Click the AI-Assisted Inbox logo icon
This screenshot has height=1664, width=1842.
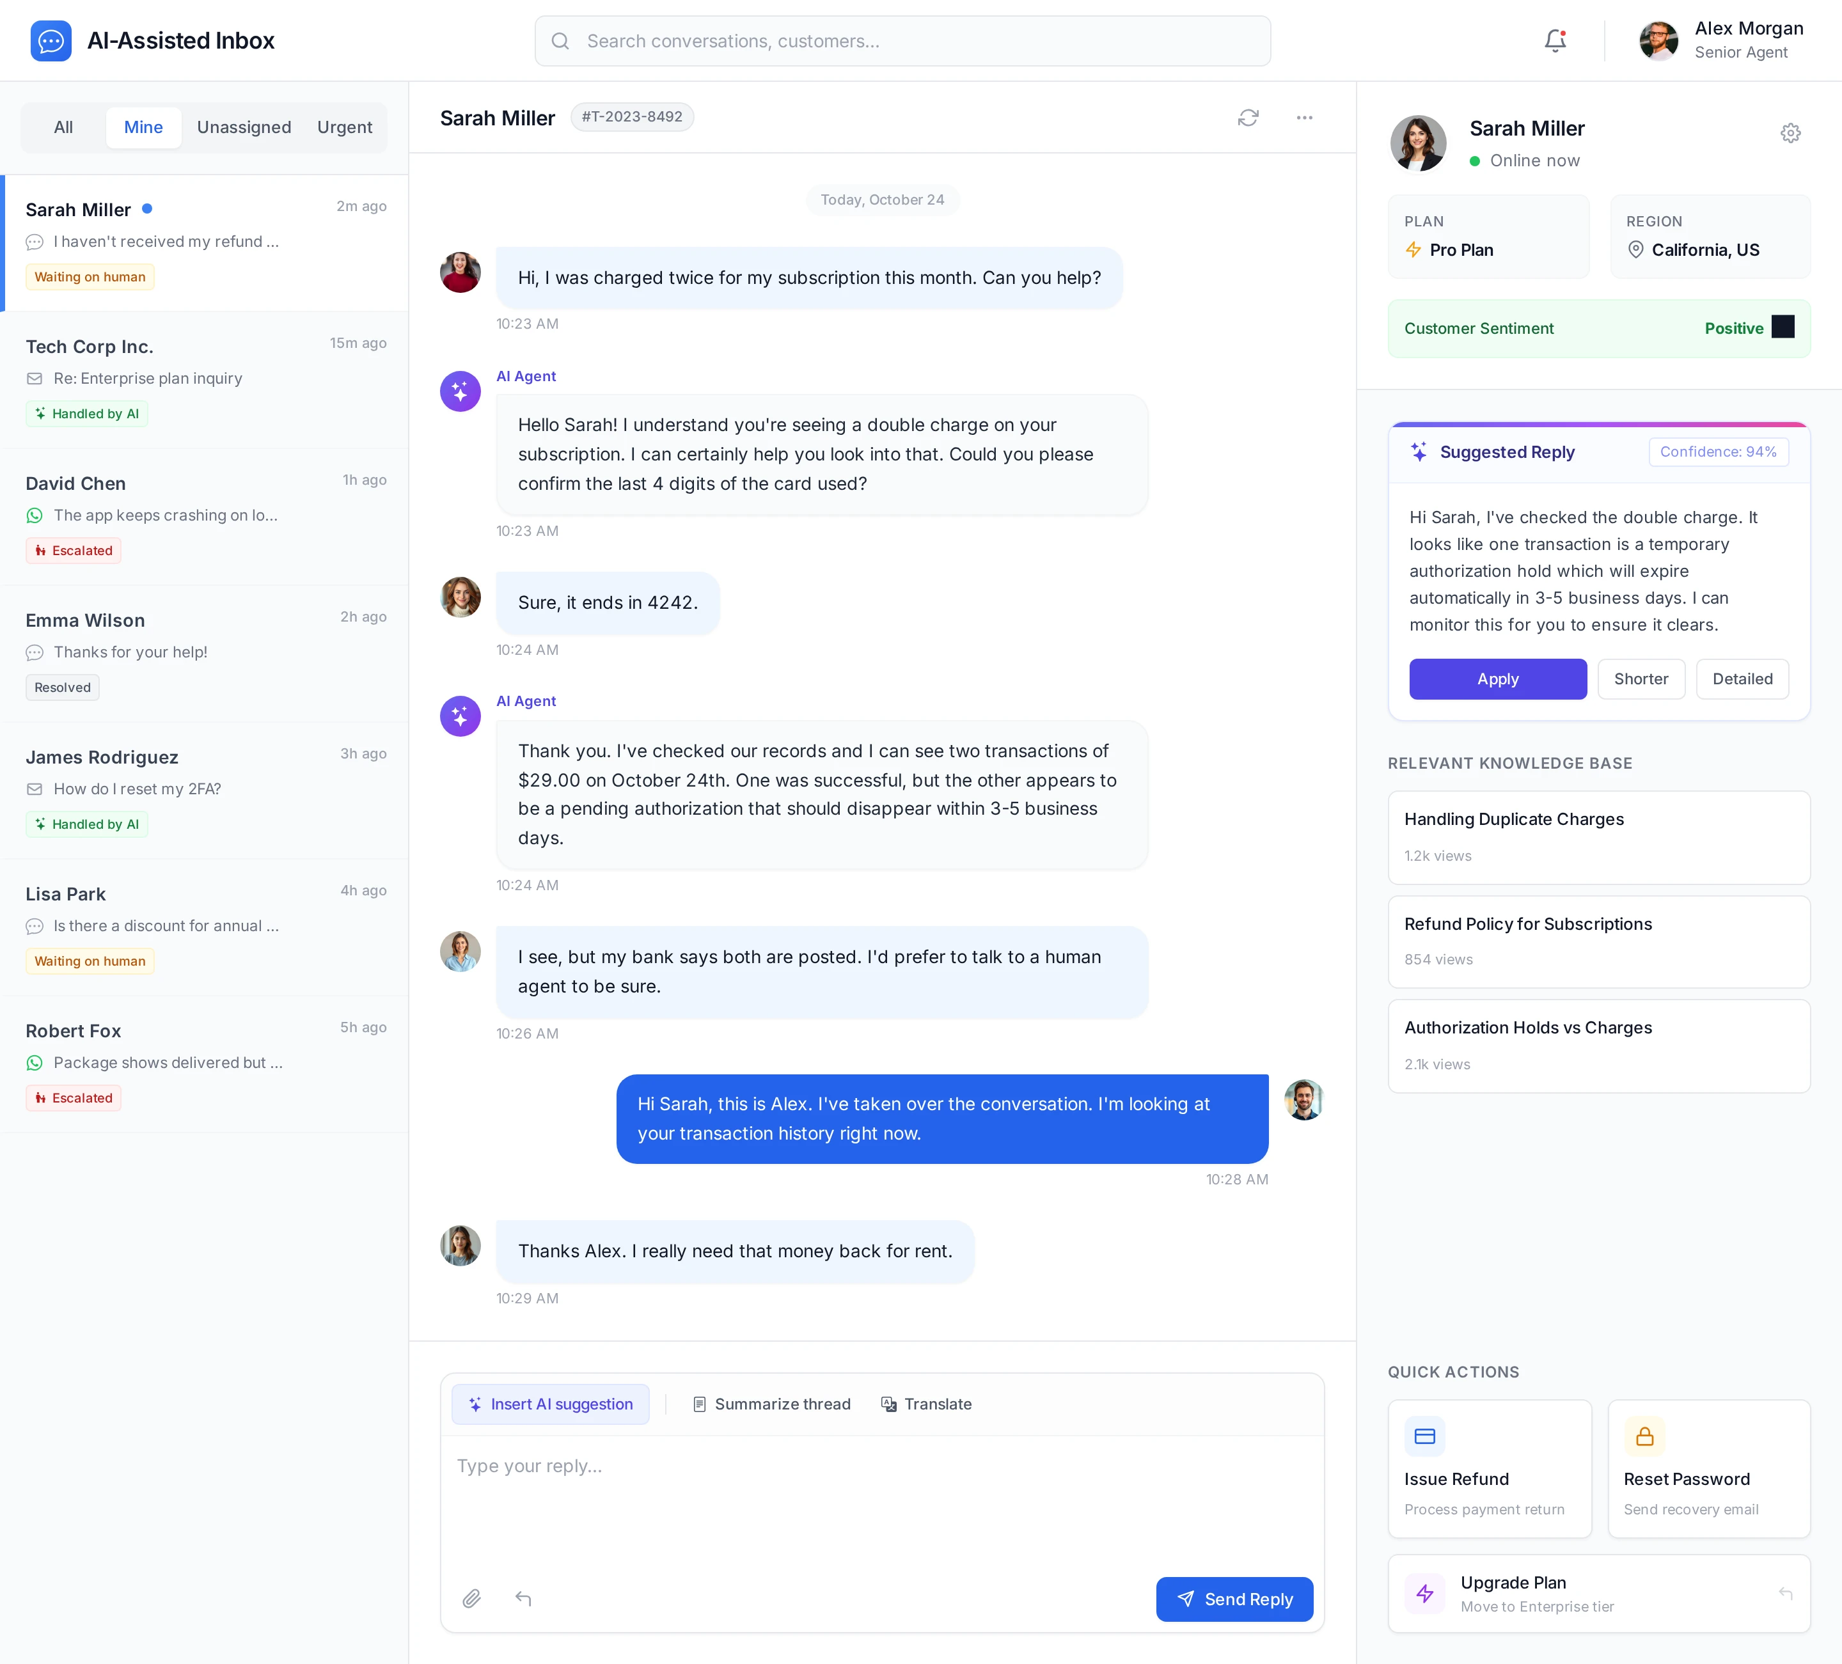[x=51, y=41]
